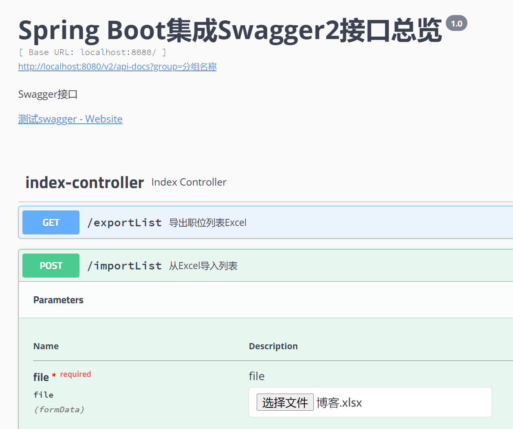This screenshot has height=429, width=513.
Task: Click the 从Excel导入列表 summary text
Action: 203,266
